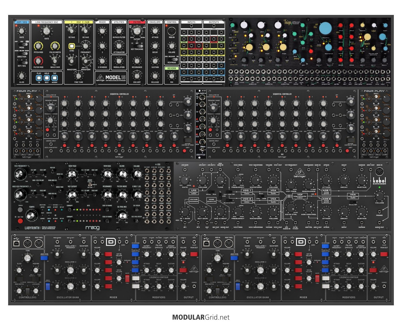Click the red SHIFT button on the left 960 sequencer
402x323 pixels.
(184, 151)
